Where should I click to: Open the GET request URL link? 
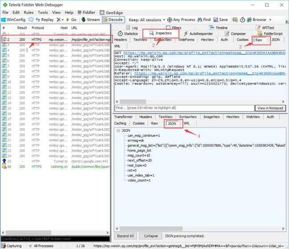coord(205,53)
